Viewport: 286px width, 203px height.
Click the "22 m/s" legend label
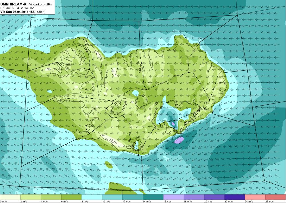click(x=229, y=202)
